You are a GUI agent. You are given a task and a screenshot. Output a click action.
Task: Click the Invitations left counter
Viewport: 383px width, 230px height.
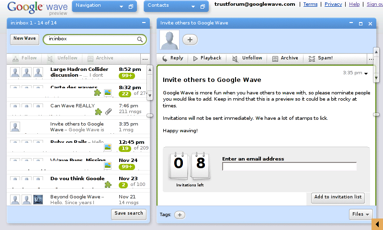190,169
